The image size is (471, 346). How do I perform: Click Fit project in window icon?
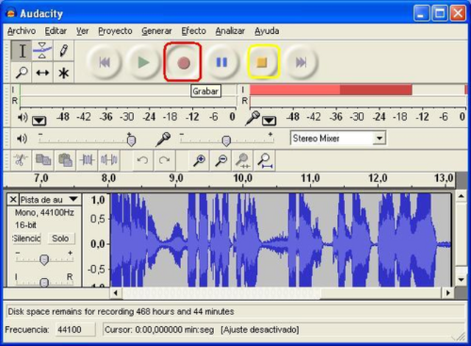pos(265,160)
